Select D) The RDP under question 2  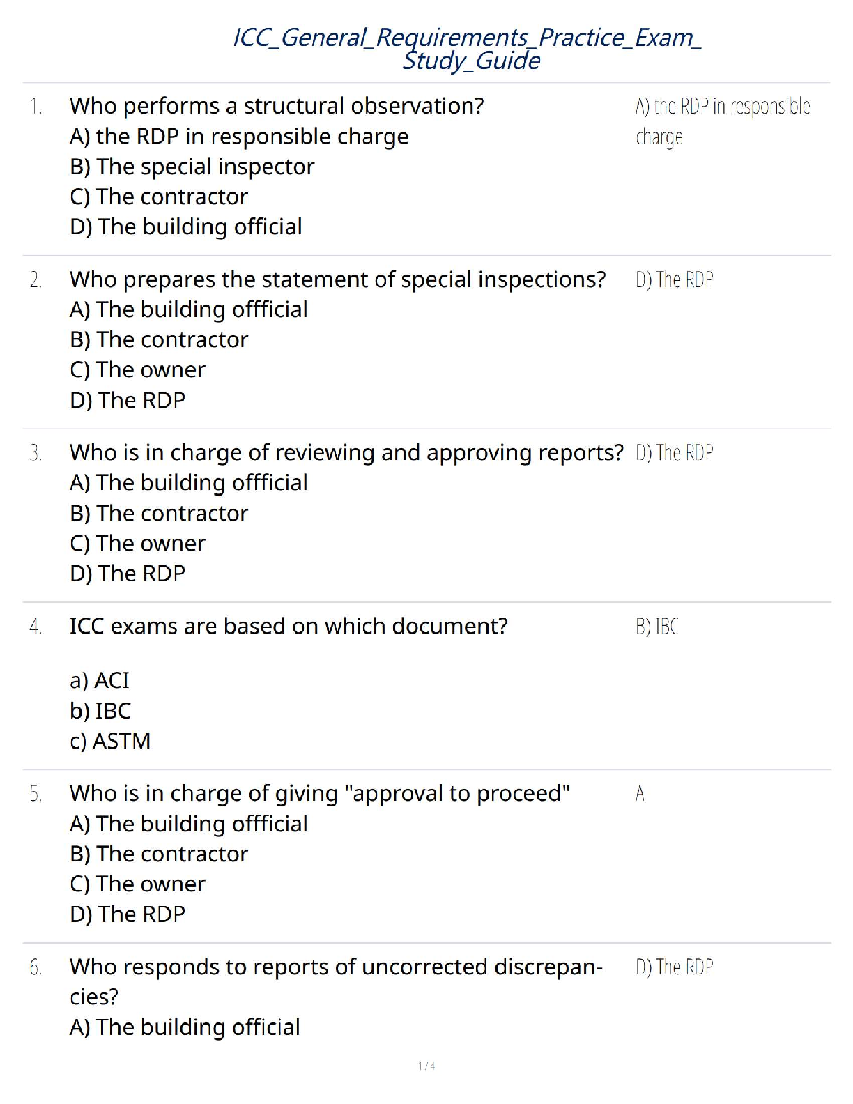[x=128, y=400]
